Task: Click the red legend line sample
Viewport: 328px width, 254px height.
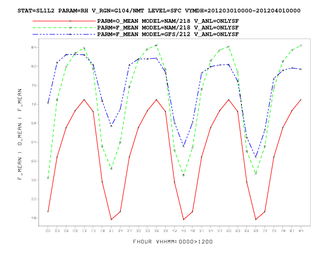Action: click(x=64, y=21)
